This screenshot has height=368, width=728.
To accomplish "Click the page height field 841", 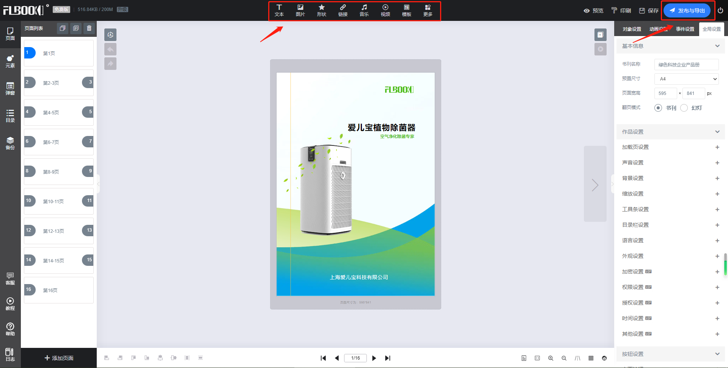I will 694,93.
